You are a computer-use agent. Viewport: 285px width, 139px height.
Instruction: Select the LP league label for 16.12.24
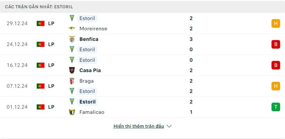(x=51, y=65)
